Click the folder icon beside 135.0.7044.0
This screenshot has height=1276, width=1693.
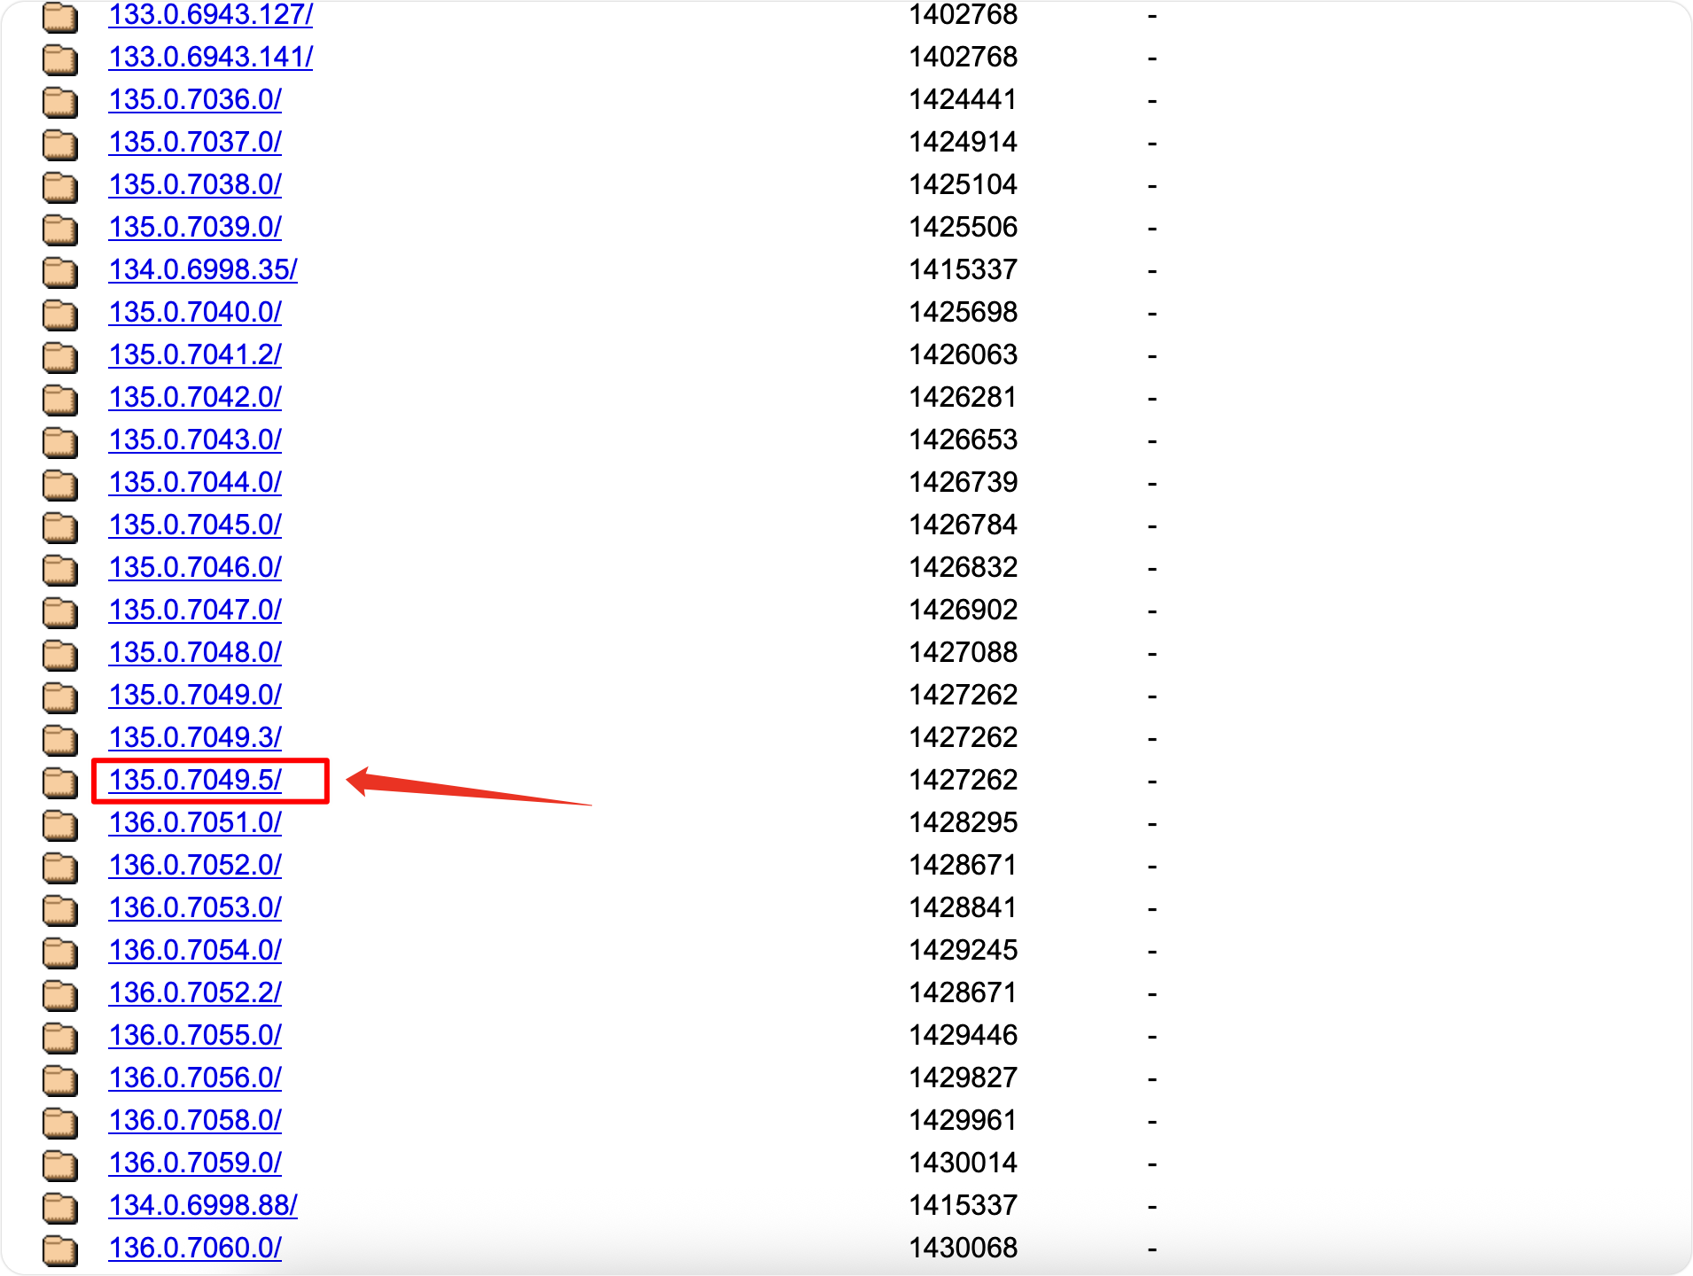[x=59, y=483]
